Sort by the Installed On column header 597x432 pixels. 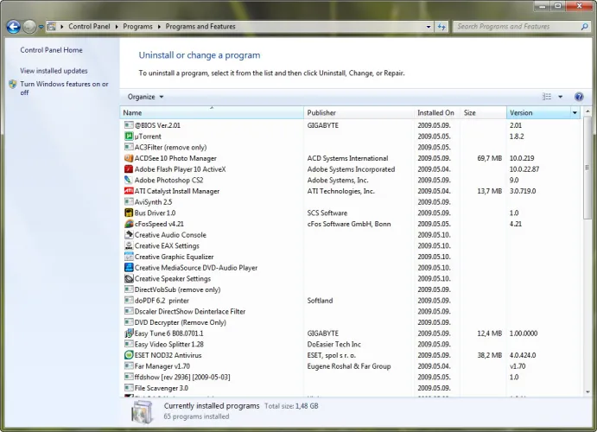(437, 112)
